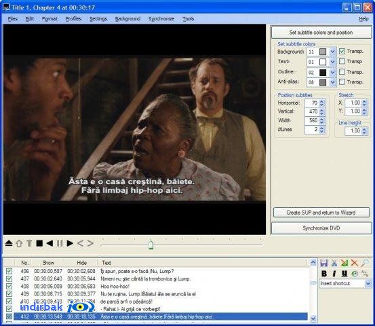Toggle Outline Transp. checkbox

coord(342,71)
